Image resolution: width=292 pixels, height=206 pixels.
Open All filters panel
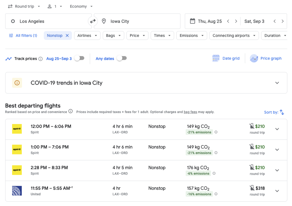click(x=23, y=36)
